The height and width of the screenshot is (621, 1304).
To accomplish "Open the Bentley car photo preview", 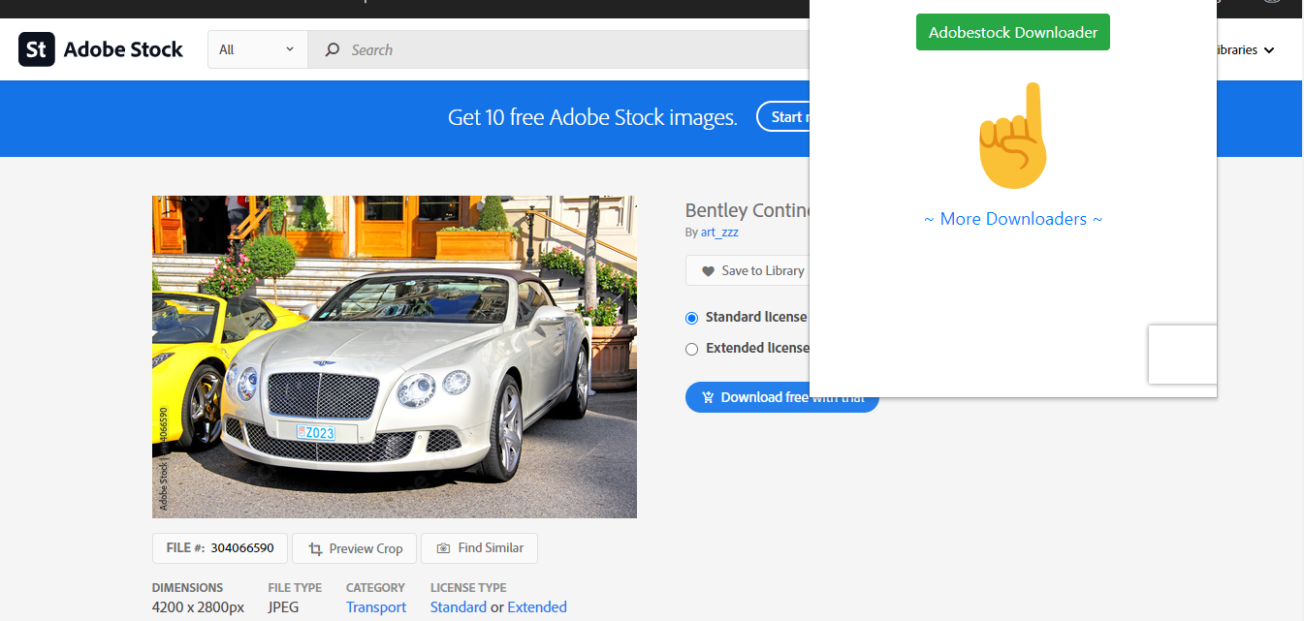I will pyautogui.click(x=395, y=357).
